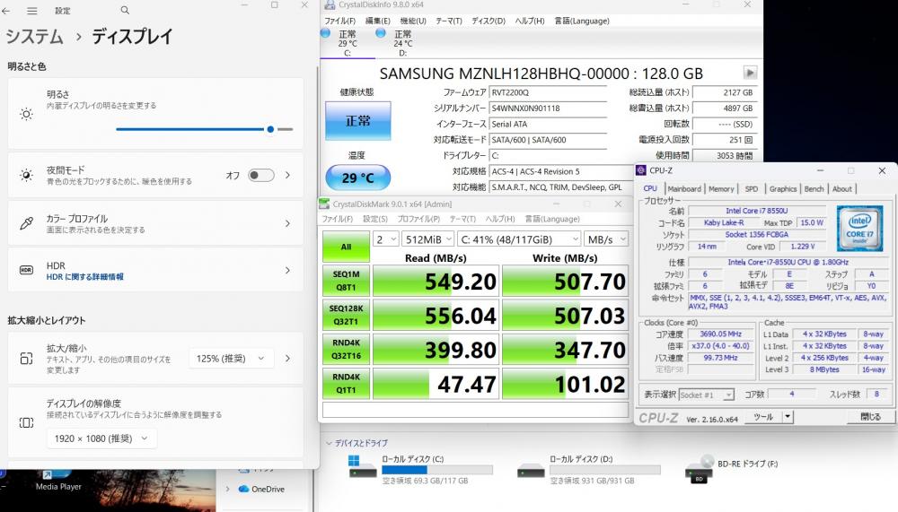Click the color profile pen icon
This screenshot has width=898, height=512.
point(26,223)
